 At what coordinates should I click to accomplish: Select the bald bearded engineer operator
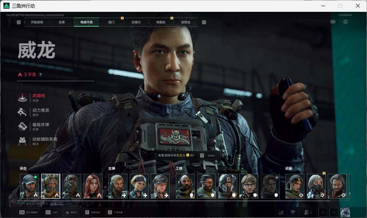point(185,186)
